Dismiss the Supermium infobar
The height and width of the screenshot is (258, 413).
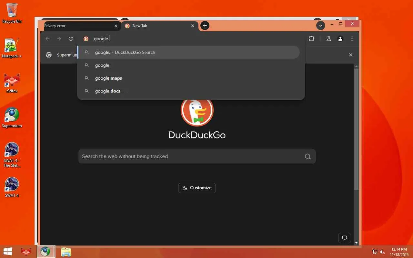[x=351, y=55]
